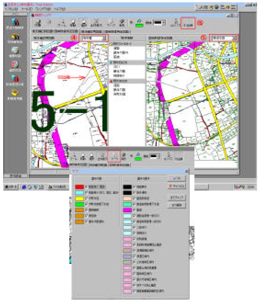
Task: Open the red-outlined dropdown above the right map
Action: coord(223,38)
